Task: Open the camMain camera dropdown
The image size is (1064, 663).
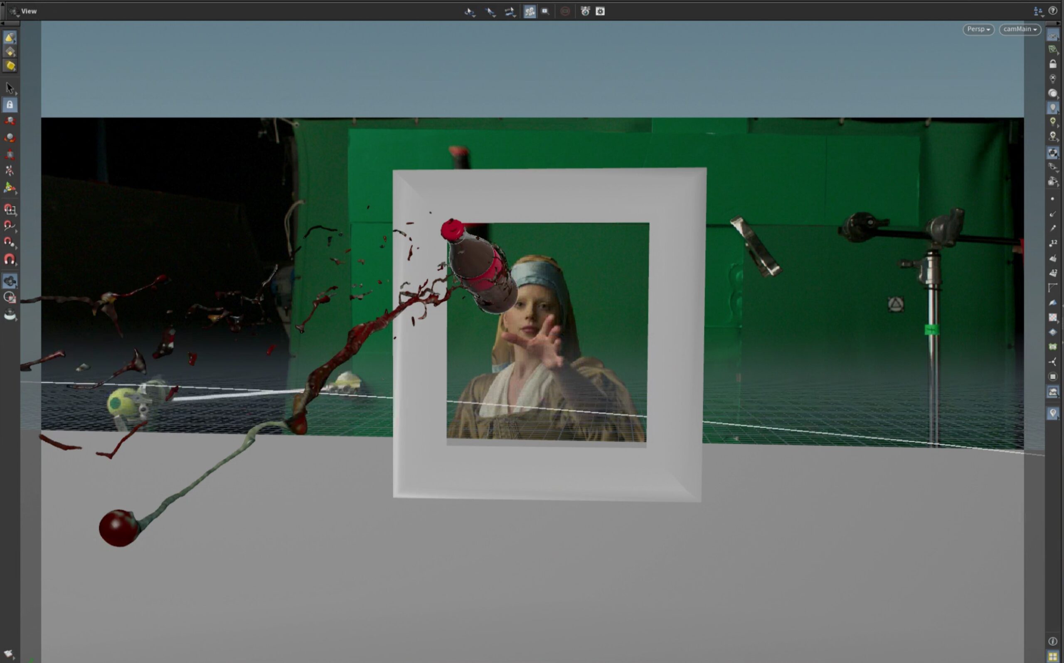Action: pos(1020,29)
